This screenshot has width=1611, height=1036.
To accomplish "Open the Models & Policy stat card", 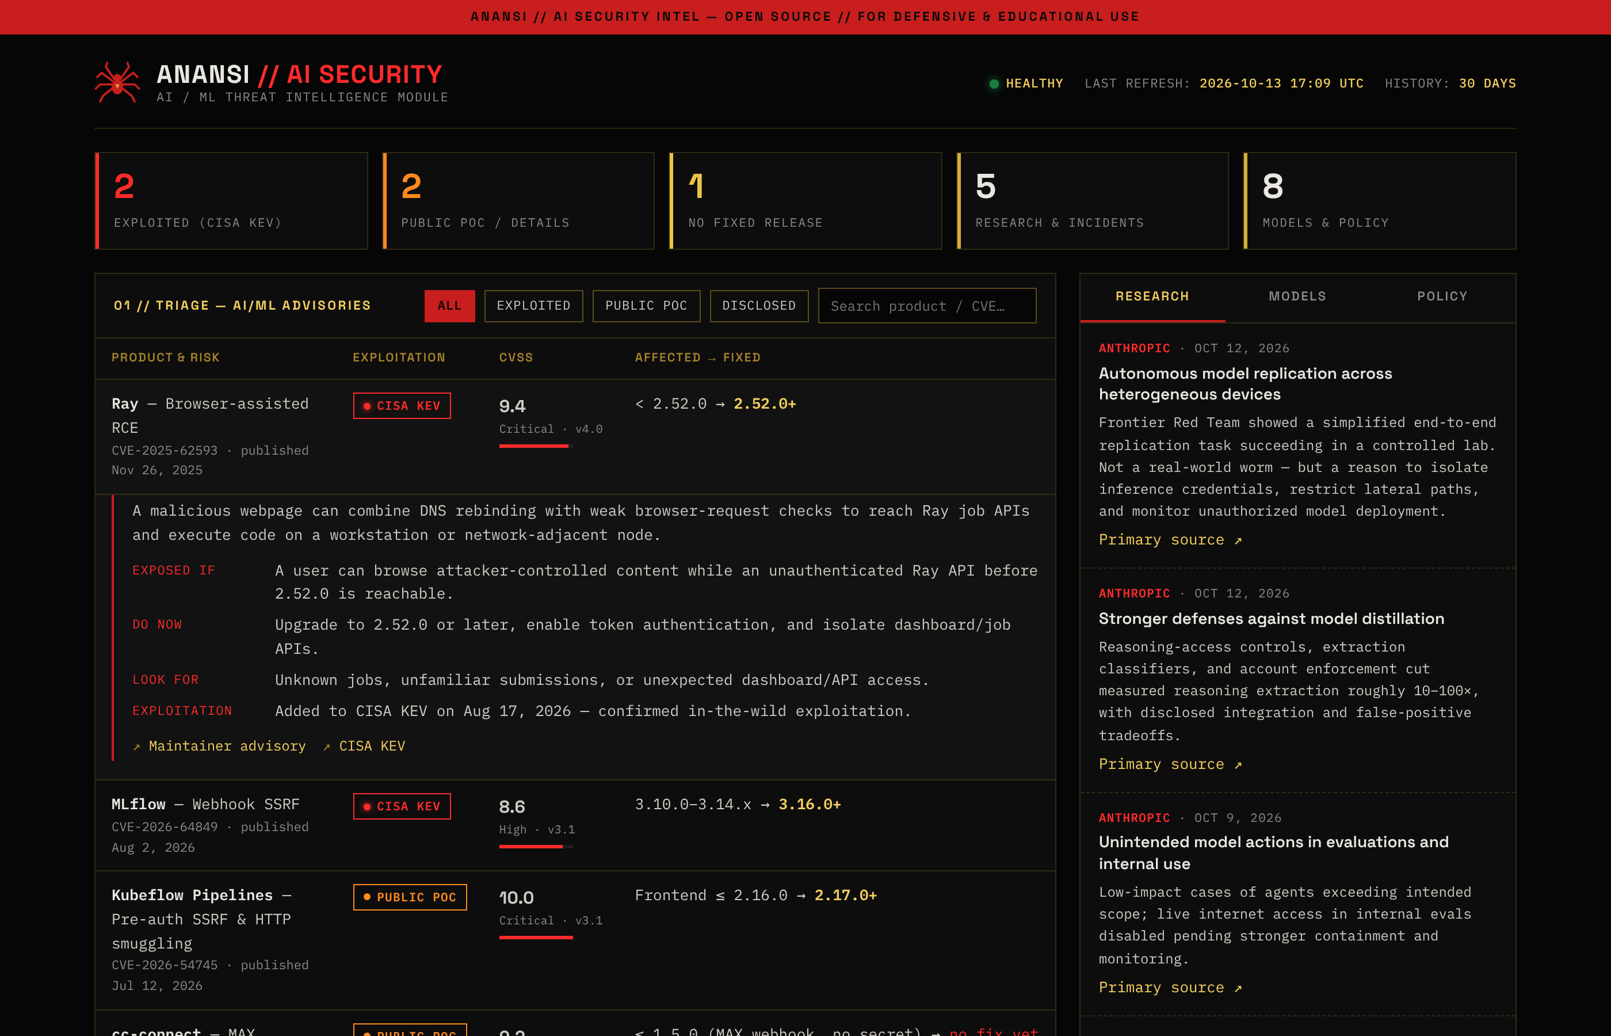I will [1380, 200].
